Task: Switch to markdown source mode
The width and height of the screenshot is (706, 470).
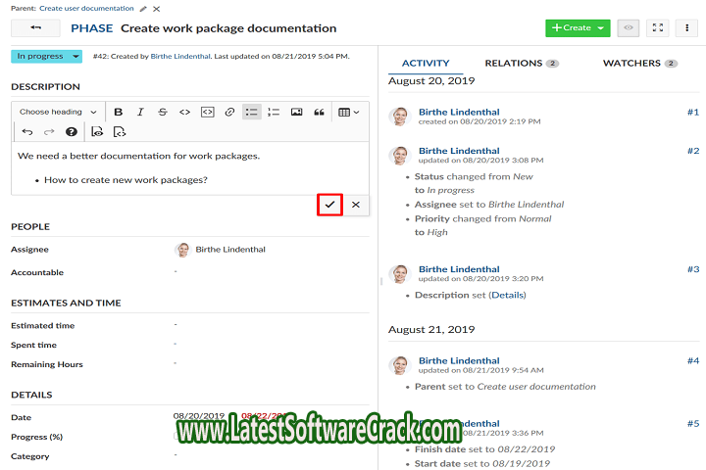Action: [120, 132]
